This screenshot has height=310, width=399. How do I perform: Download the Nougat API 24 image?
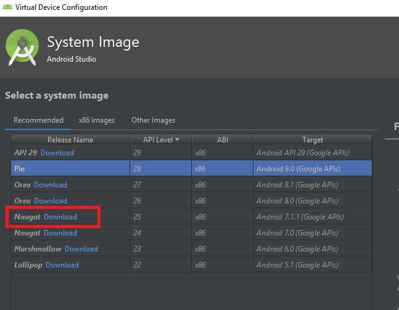60,233
